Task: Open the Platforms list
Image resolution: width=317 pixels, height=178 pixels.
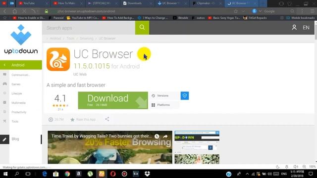Action: pos(164,105)
